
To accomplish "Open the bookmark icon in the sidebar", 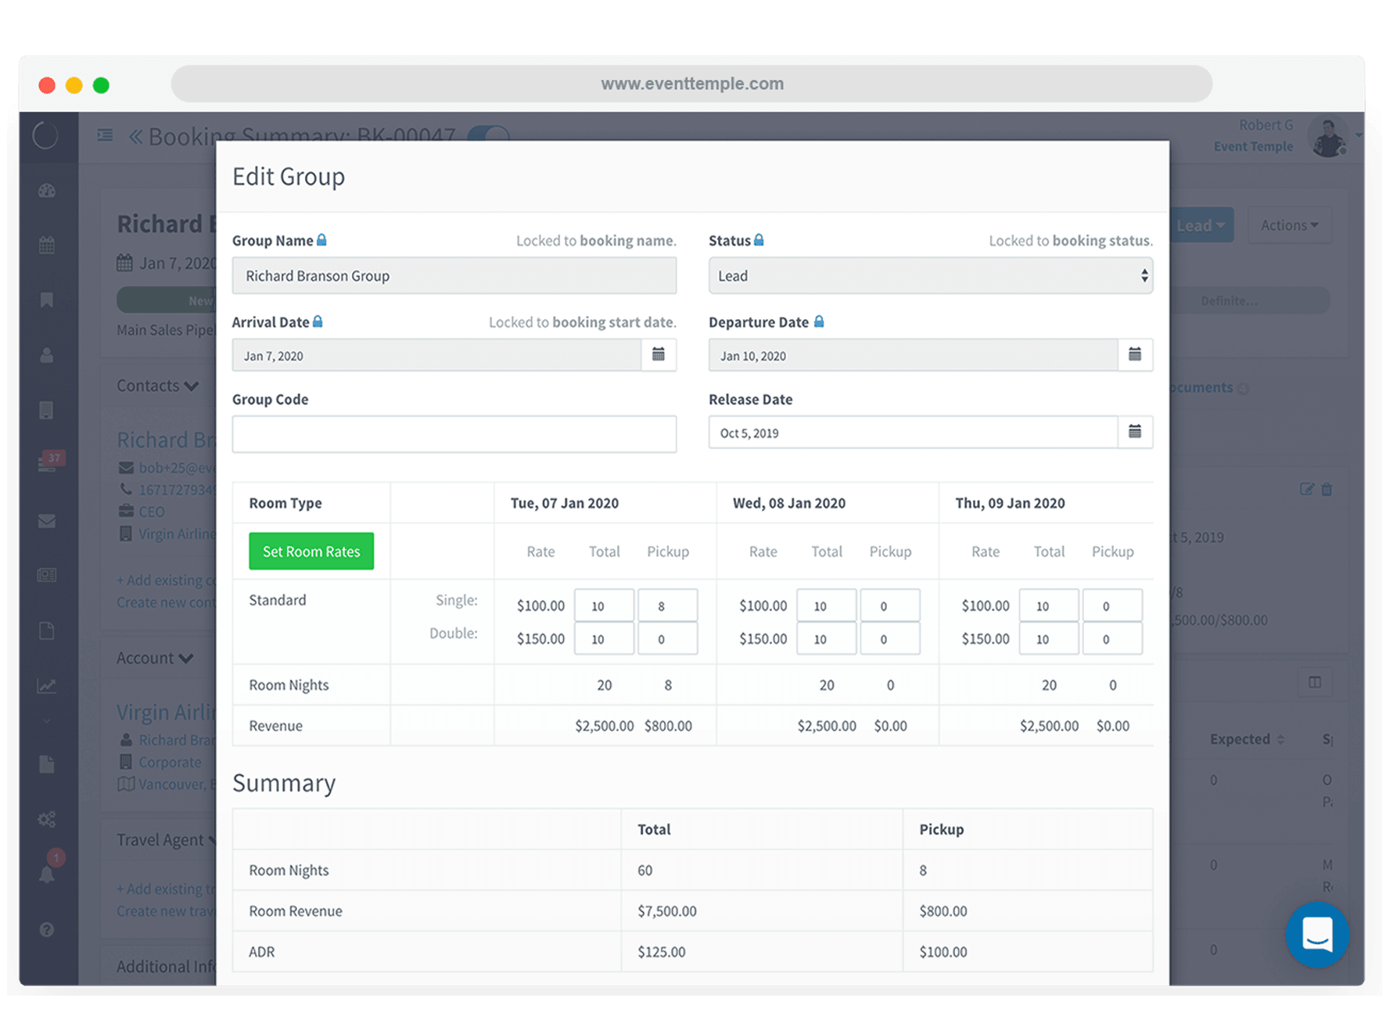I will 47,300.
